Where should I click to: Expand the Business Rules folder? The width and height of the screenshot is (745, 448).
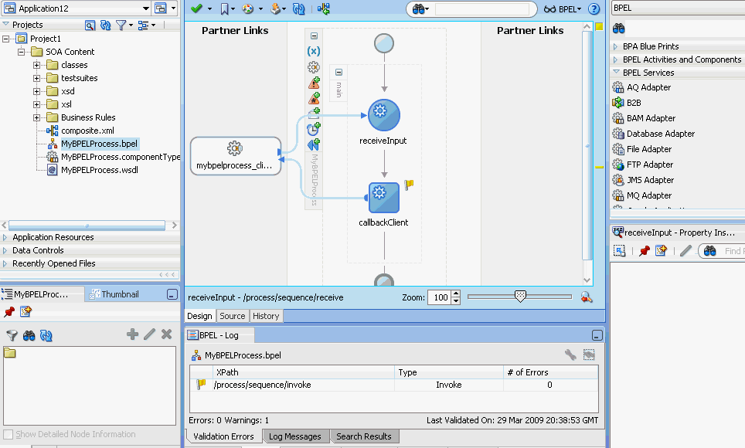(36, 118)
